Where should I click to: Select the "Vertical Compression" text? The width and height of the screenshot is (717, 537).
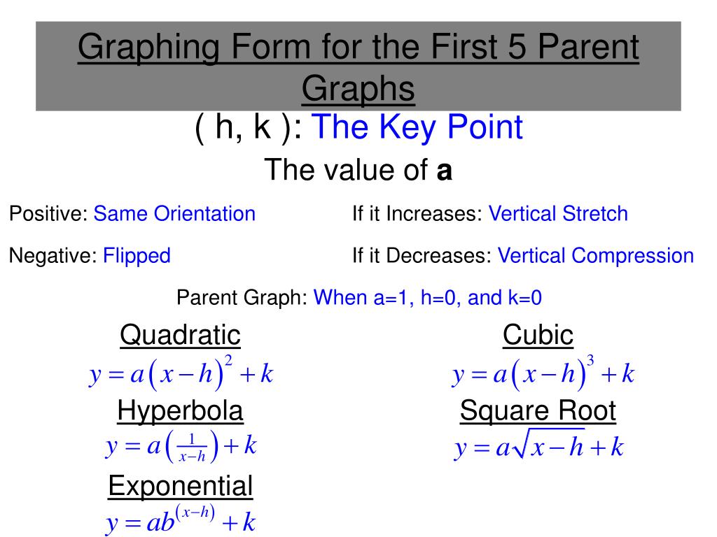(x=595, y=255)
